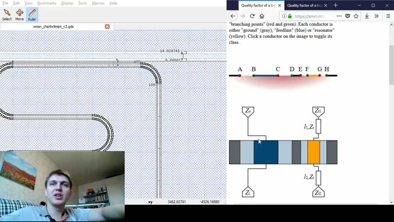Close the first Quality factor tab
The width and height of the screenshot is (394, 222).
279,5
